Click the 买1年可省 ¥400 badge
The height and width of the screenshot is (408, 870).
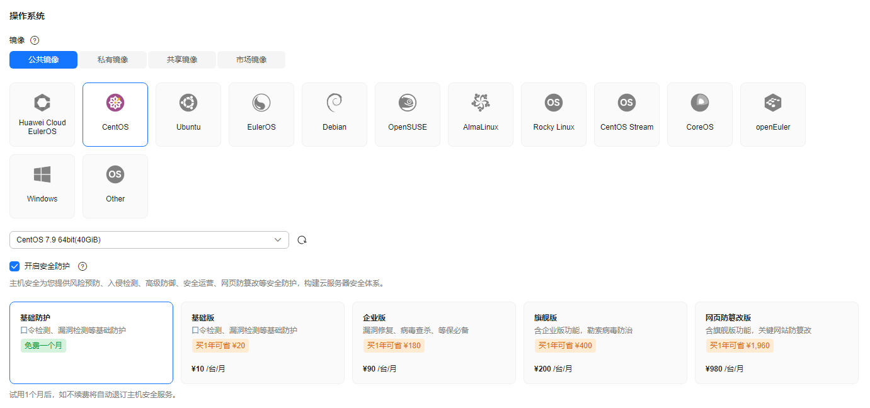click(x=565, y=346)
